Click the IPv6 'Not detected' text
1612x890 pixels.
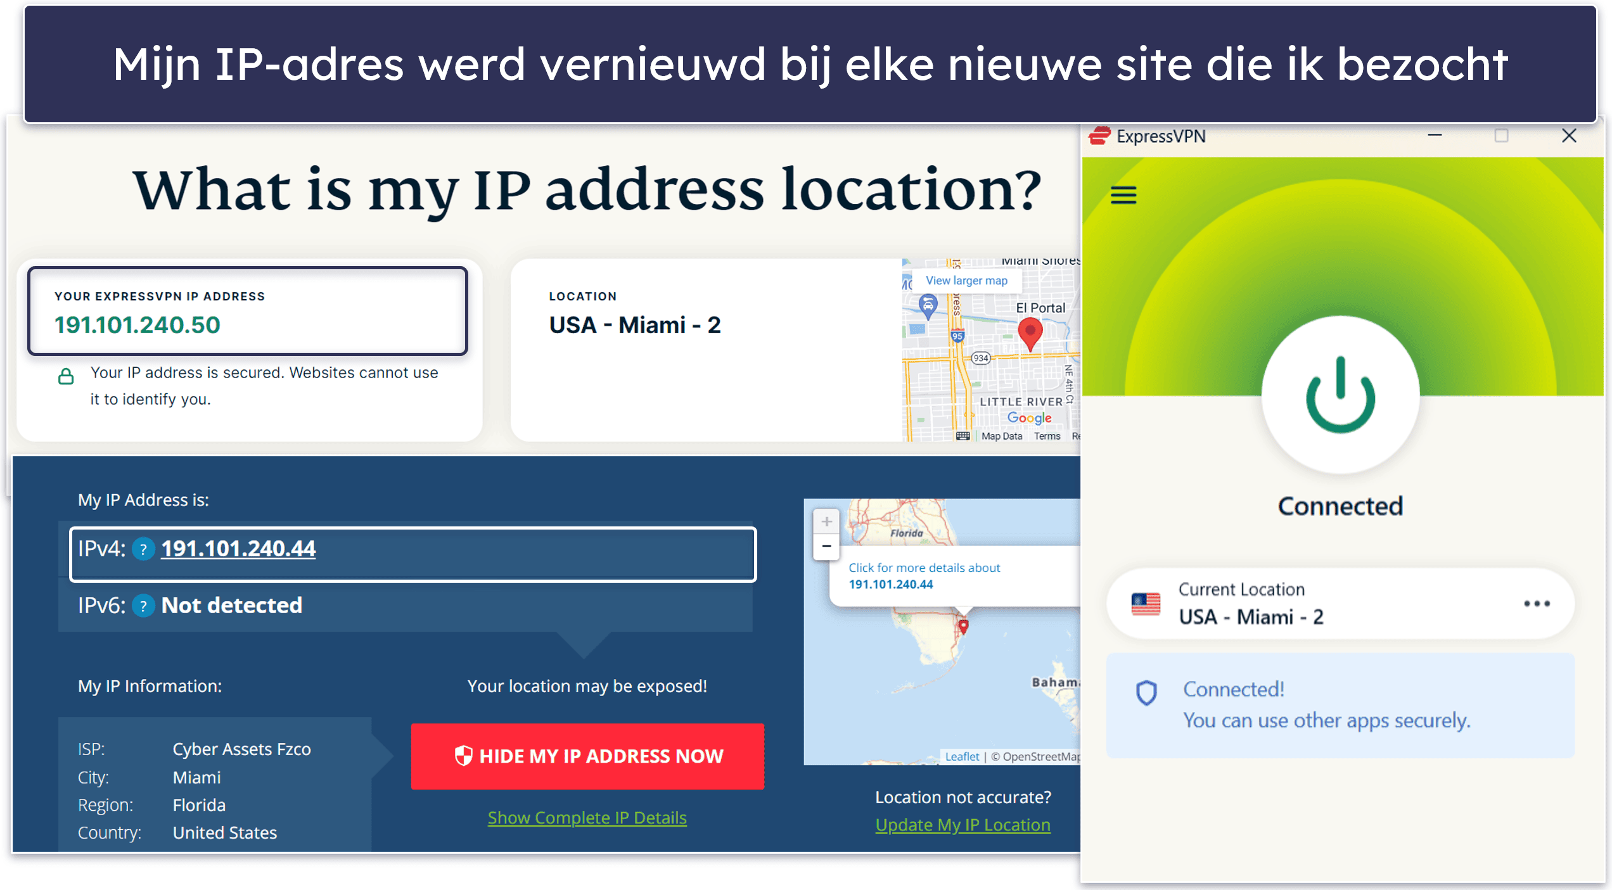pos(231,606)
